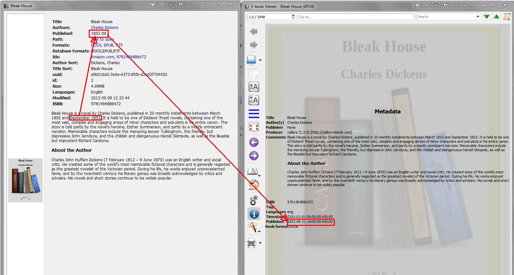This screenshot has height=275, width=514.
Task: Go back in the E-book Viewer
Action: pos(254,31)
